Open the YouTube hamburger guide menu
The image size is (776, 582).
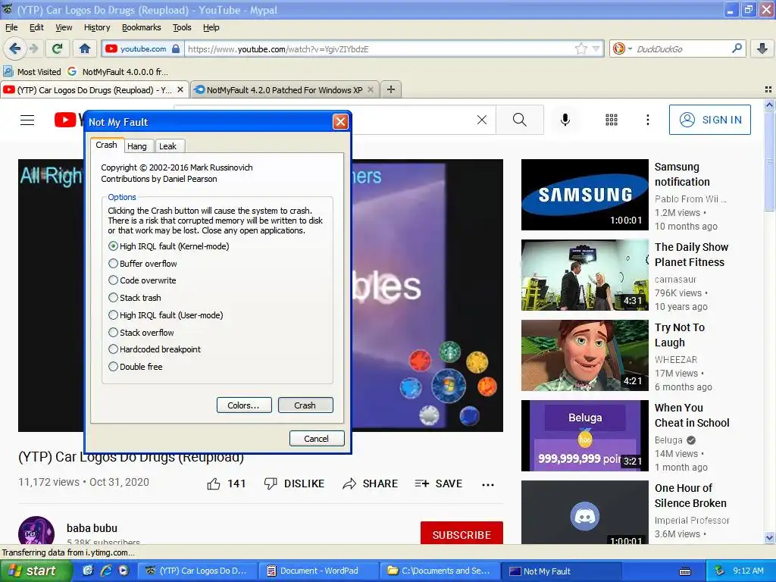[x=27, y=120]
